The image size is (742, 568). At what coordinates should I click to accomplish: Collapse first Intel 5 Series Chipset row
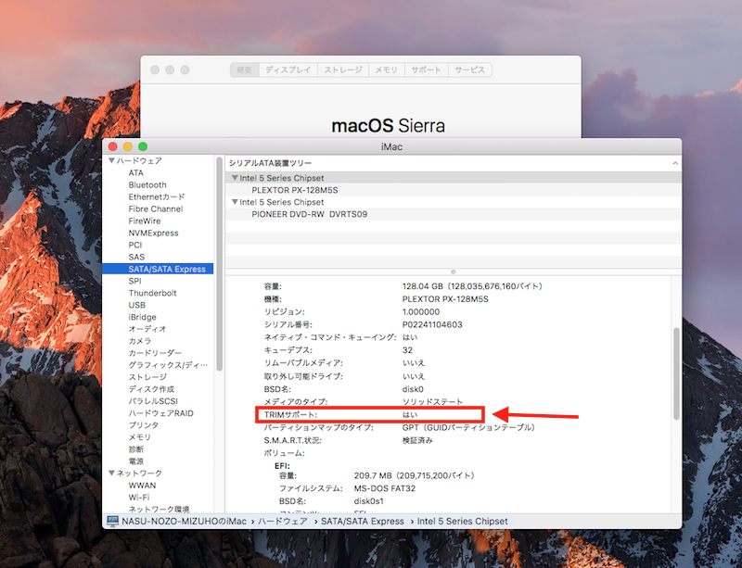click(235, 178)
